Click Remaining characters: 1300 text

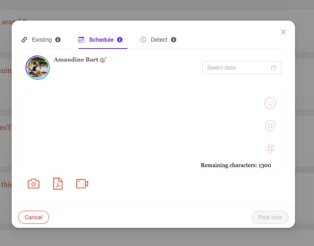(x=236, y=165)
